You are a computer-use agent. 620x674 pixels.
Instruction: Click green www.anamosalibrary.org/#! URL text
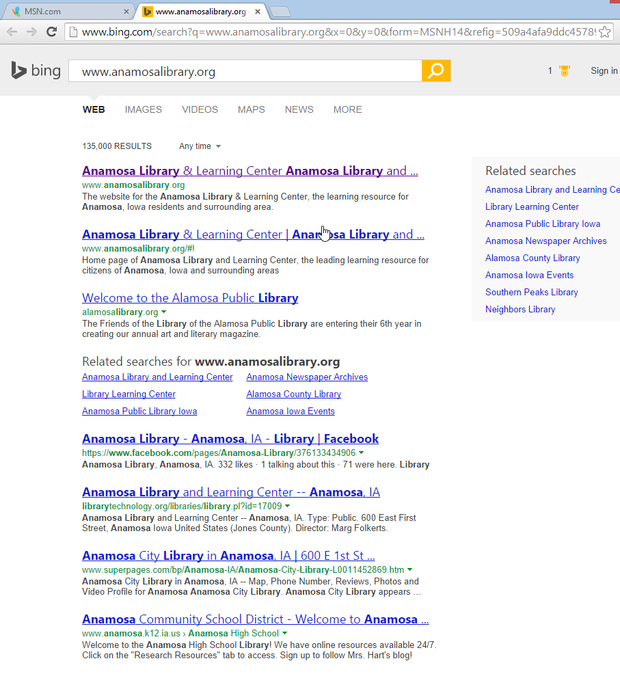point(139,248)
